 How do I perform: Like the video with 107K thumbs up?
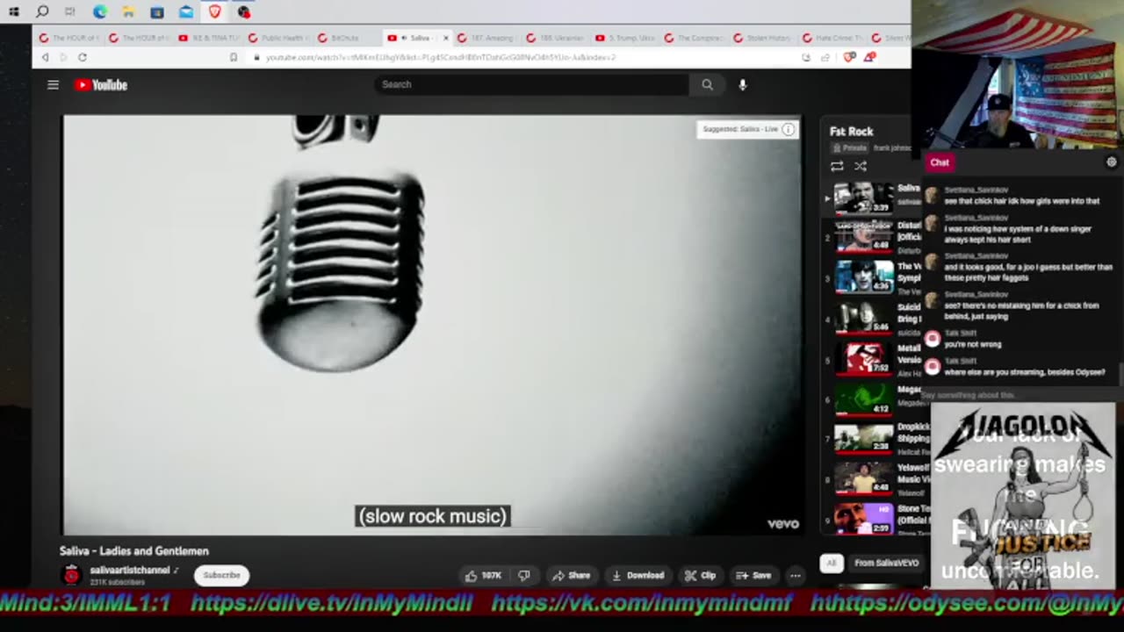click(x=483, y=576)
